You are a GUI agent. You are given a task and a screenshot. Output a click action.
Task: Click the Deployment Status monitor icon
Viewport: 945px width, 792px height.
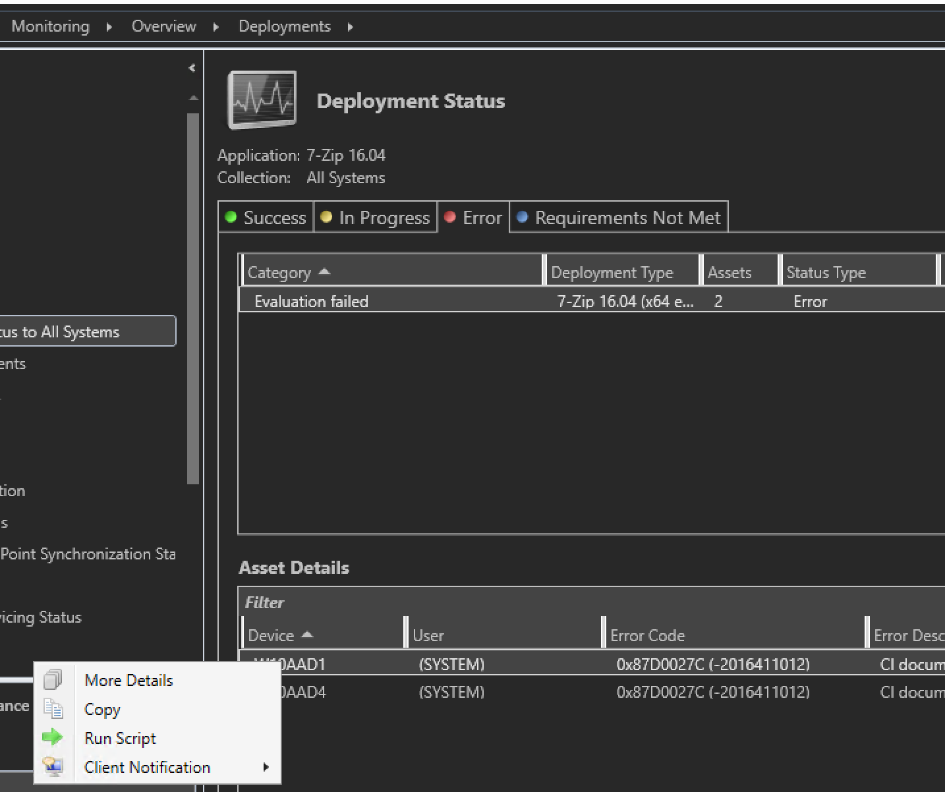pyautogui.click(x=261, y=99)
